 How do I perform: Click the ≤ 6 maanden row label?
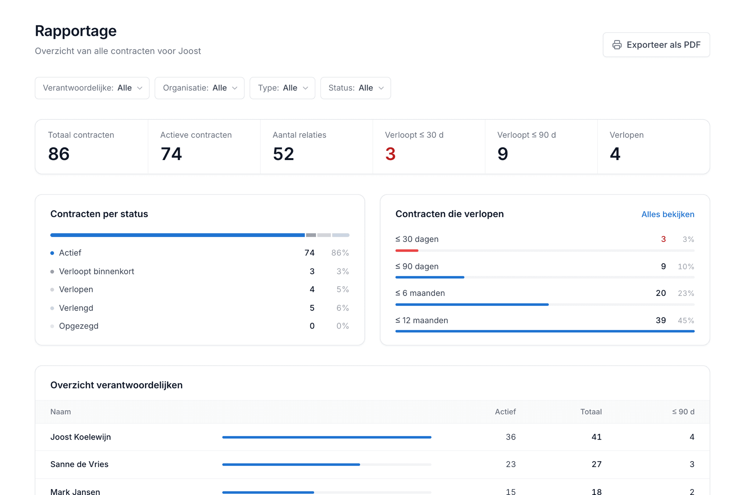(420, 293)
